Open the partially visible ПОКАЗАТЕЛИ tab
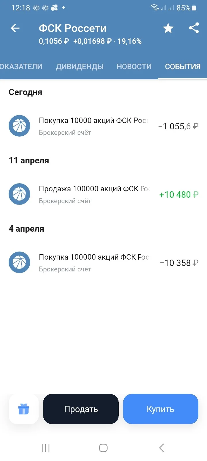This screenshot has height=461, width=207. [21, 67]
